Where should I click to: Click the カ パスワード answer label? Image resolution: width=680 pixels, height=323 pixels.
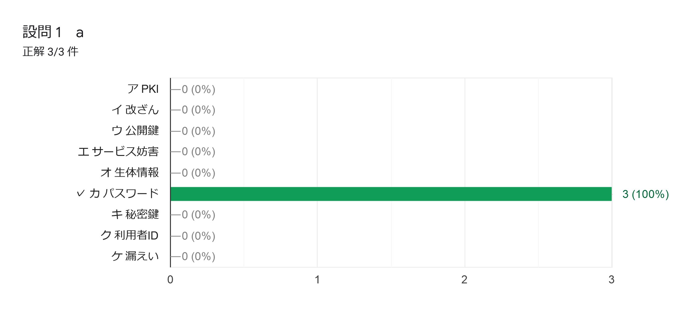tap(124, 194)
